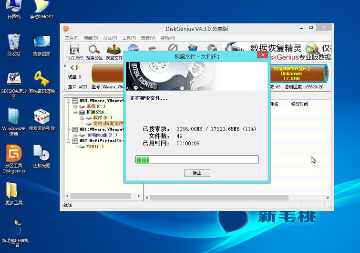Expand the 软件(D:) partition node
360x253 pixels.
(x=82, y=118)
